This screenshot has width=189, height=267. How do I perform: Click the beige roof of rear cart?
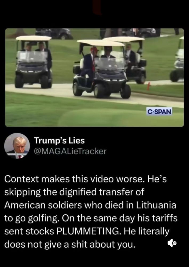pyautogui.click(x=124, y=39)
